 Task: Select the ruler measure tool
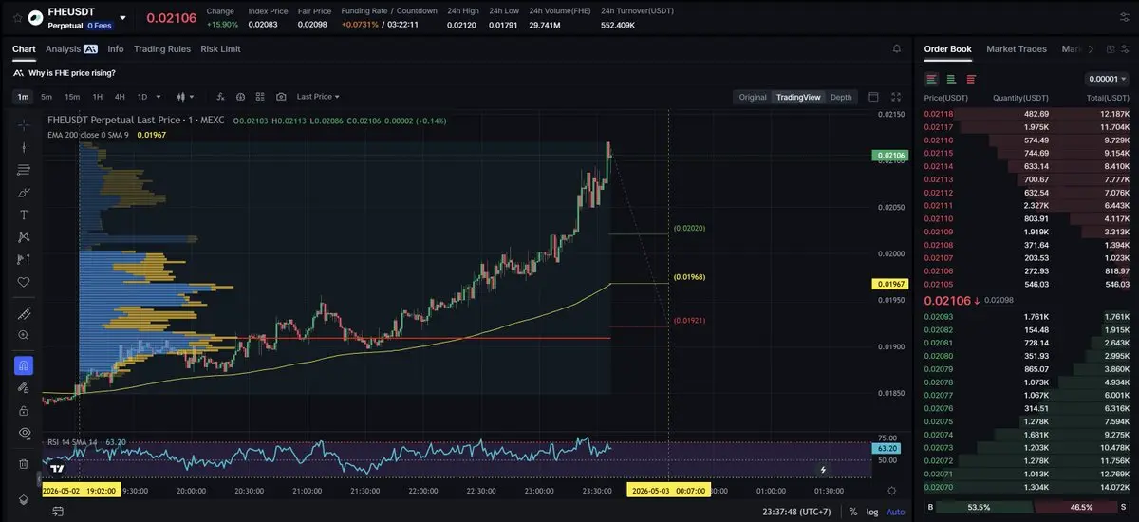[x=24, y=313]
